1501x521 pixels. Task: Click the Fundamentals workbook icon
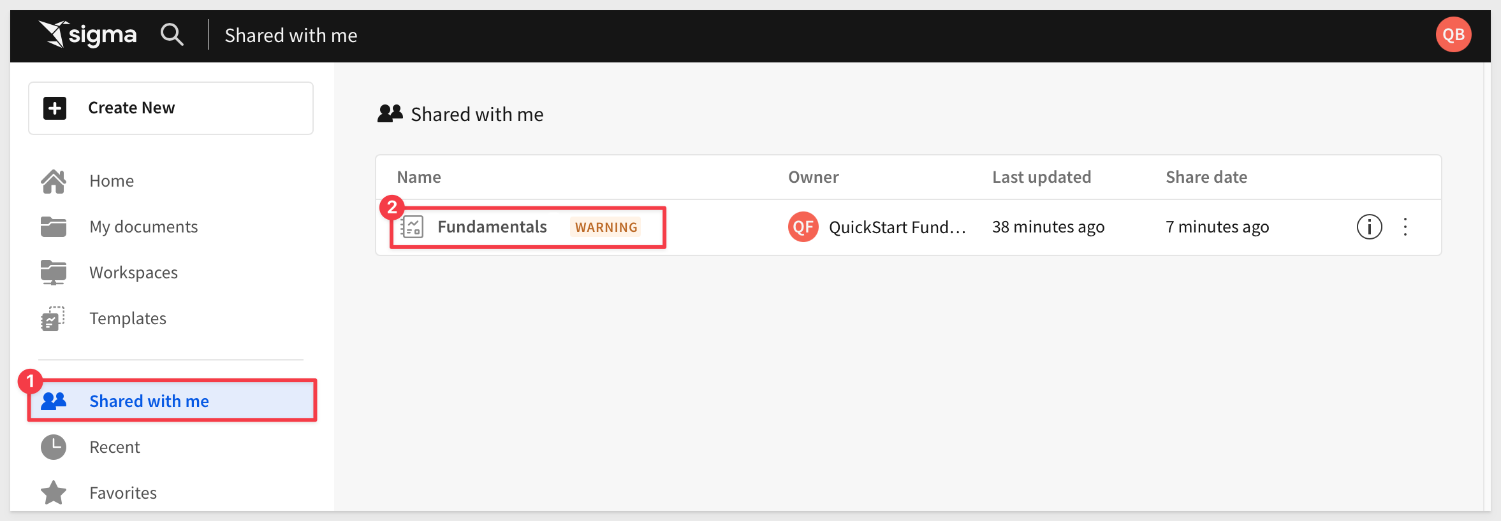412,227
